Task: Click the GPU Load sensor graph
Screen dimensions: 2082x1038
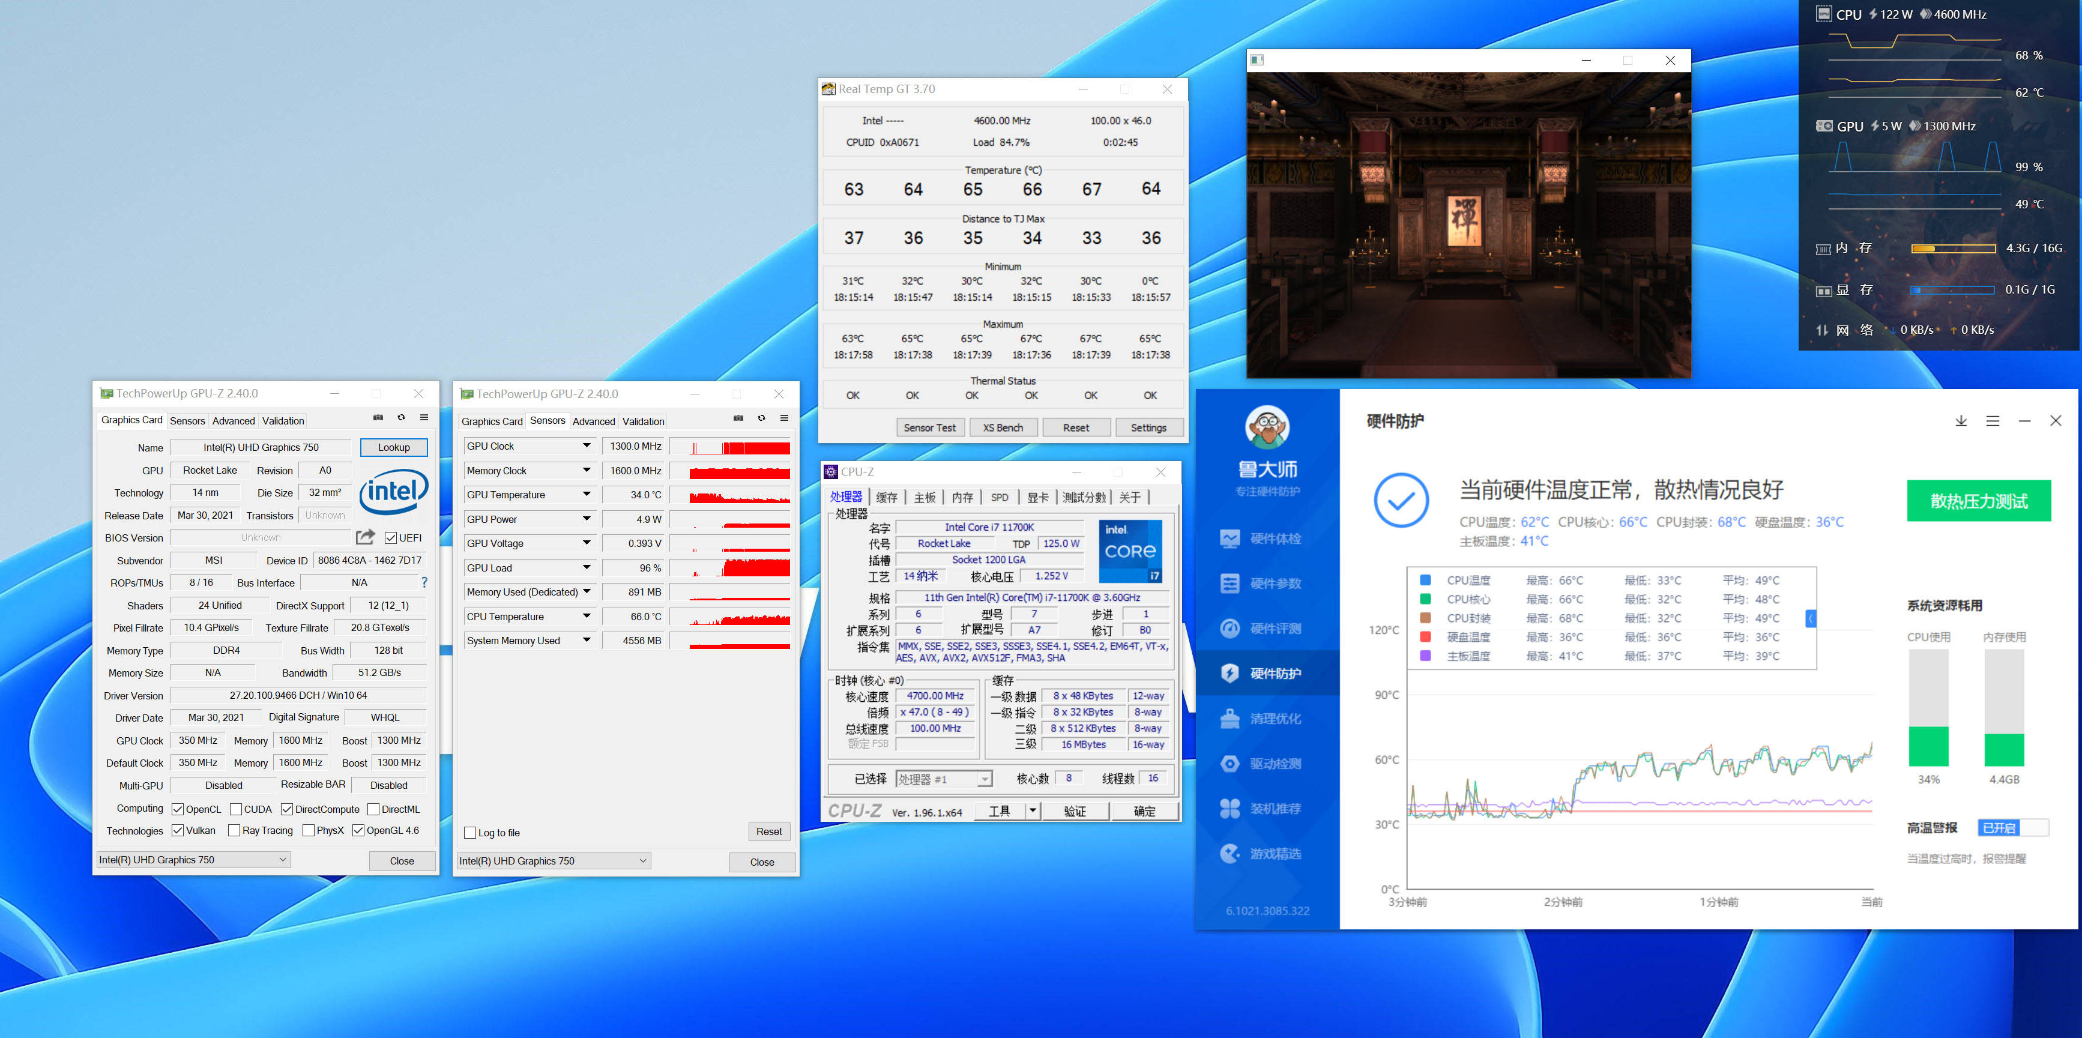Action: (x=730, y=567)
